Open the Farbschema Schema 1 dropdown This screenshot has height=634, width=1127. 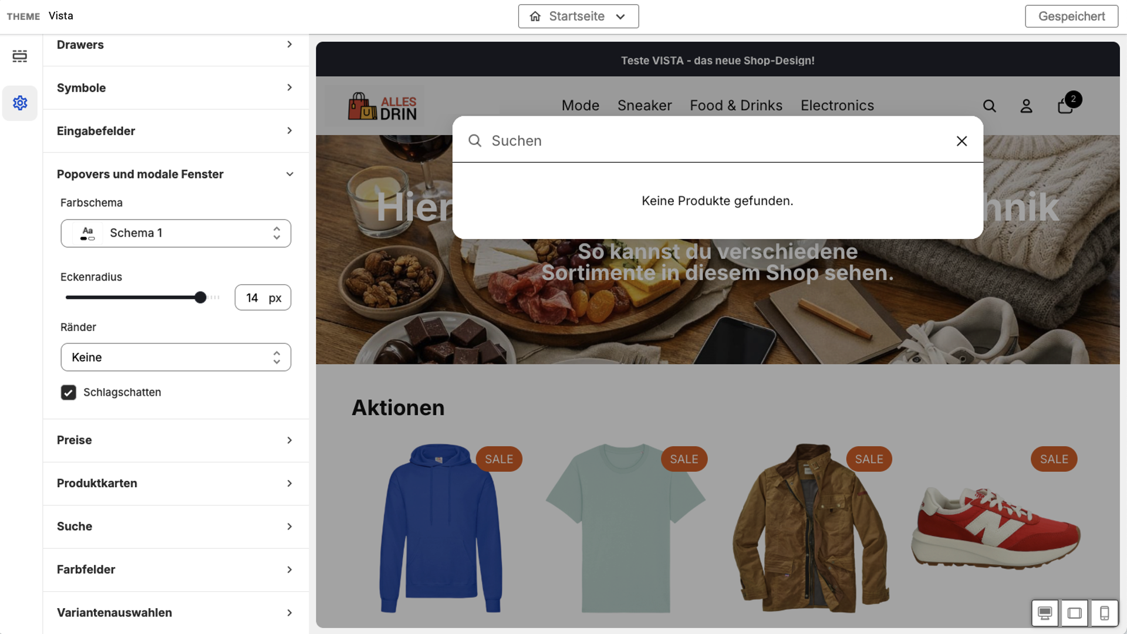pyautogui.click(x=176, y=234)
